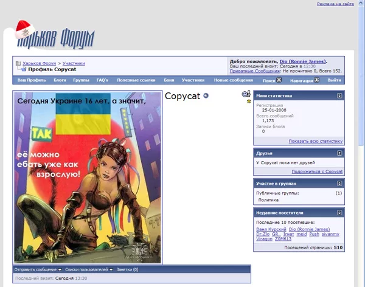Open Группы in navbar
Screen dimensions: 365x287
(82, 80)
